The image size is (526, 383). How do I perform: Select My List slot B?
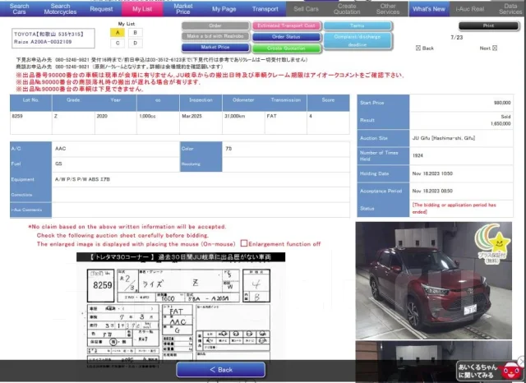(135, 33)
